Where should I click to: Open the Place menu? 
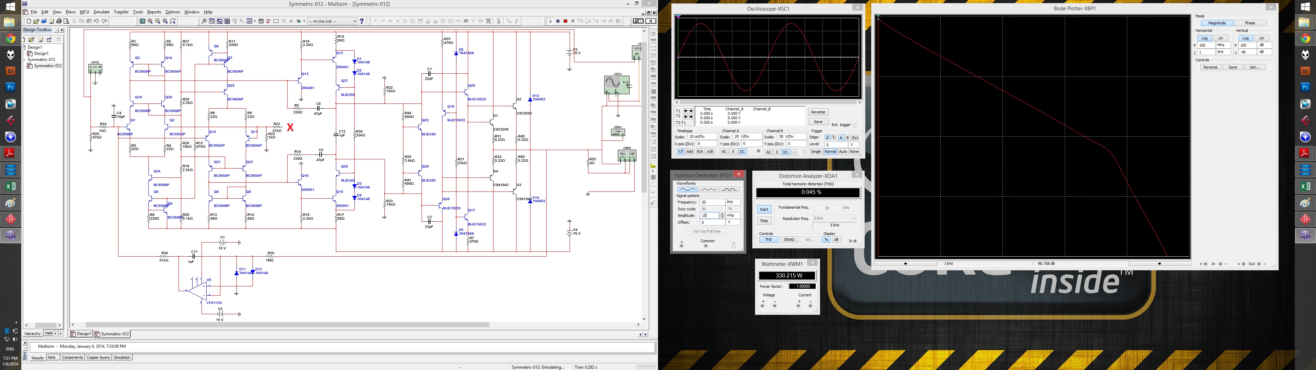pos(71,12)
